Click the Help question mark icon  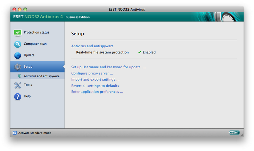(x=17, y=97)
